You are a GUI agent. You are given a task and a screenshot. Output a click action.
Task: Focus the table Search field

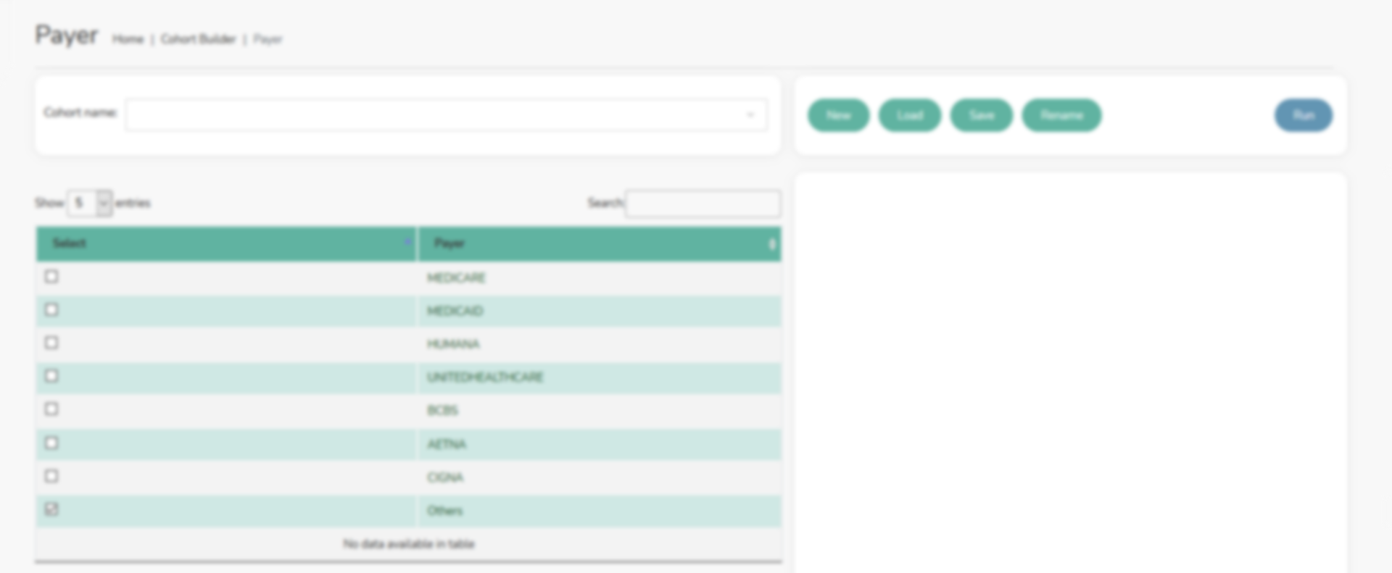pyautogui.click(x=703, y=204)
